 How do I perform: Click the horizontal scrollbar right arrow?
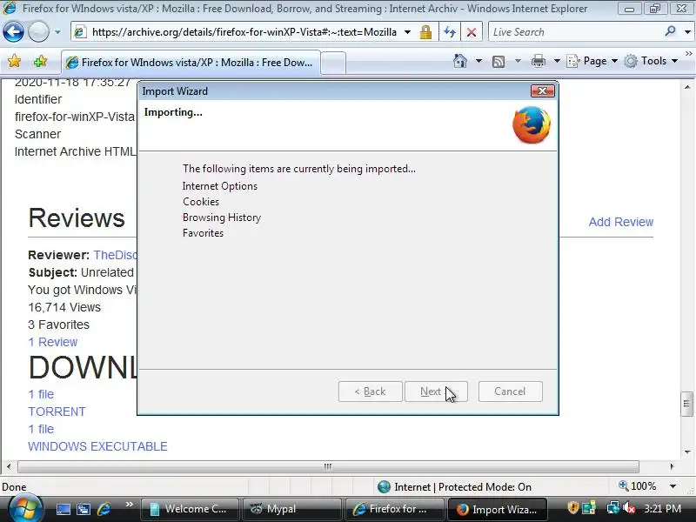click(x=672, y=466)
